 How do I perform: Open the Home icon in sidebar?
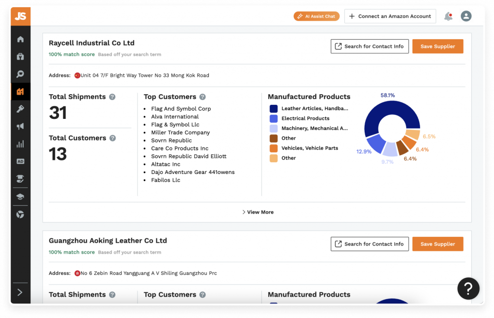tap(20, 40)
